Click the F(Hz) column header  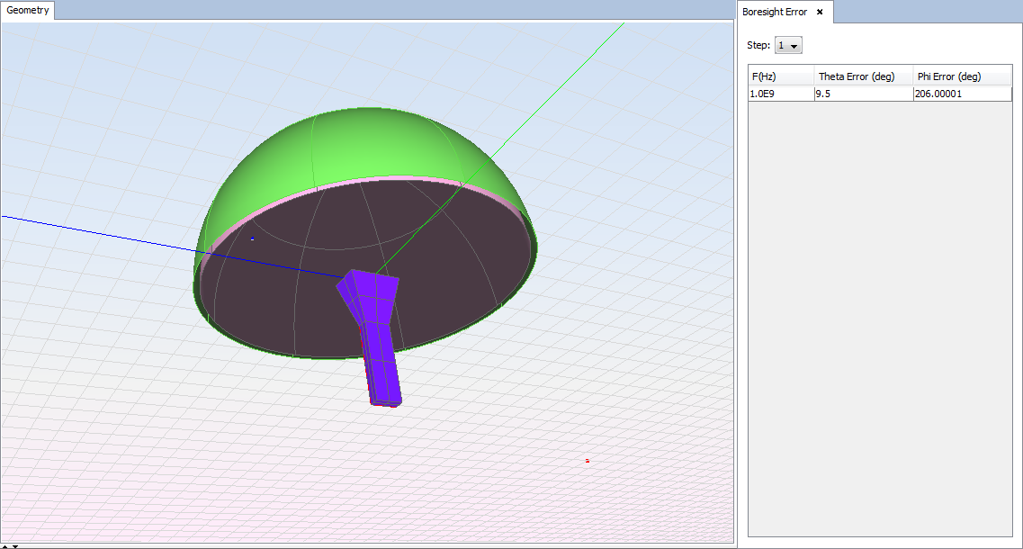pyautogui.click(x=780, y=76)
